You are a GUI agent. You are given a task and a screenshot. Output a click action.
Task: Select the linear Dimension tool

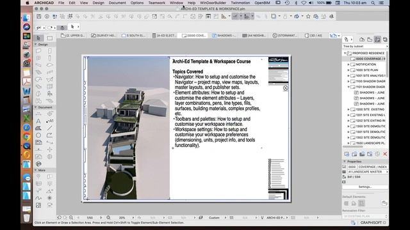click(38, 114)
